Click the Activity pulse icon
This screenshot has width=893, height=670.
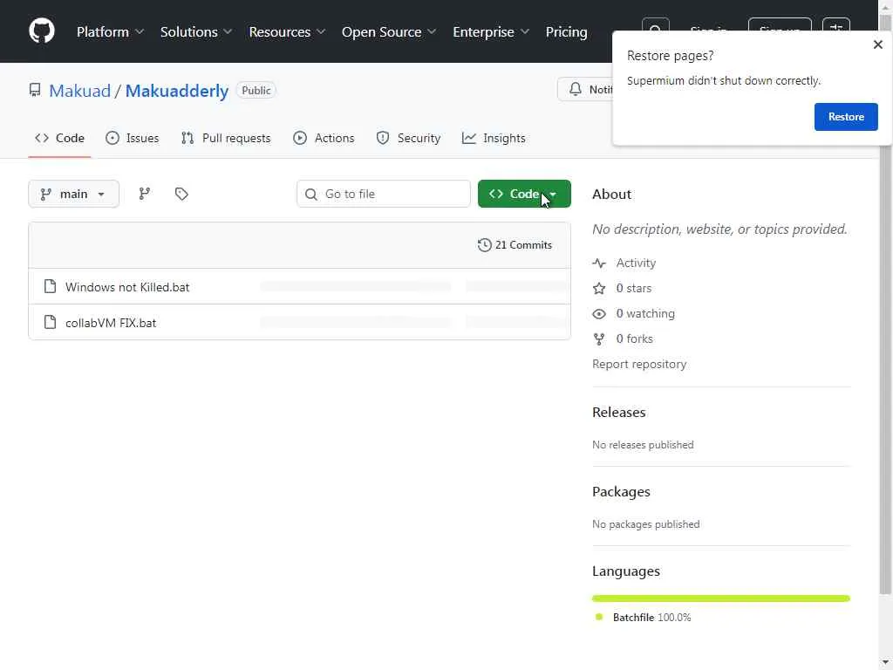click(599, 263)
